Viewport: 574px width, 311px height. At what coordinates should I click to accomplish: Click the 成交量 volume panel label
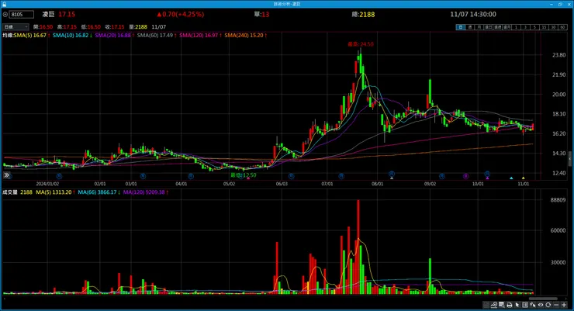point(10,192)
